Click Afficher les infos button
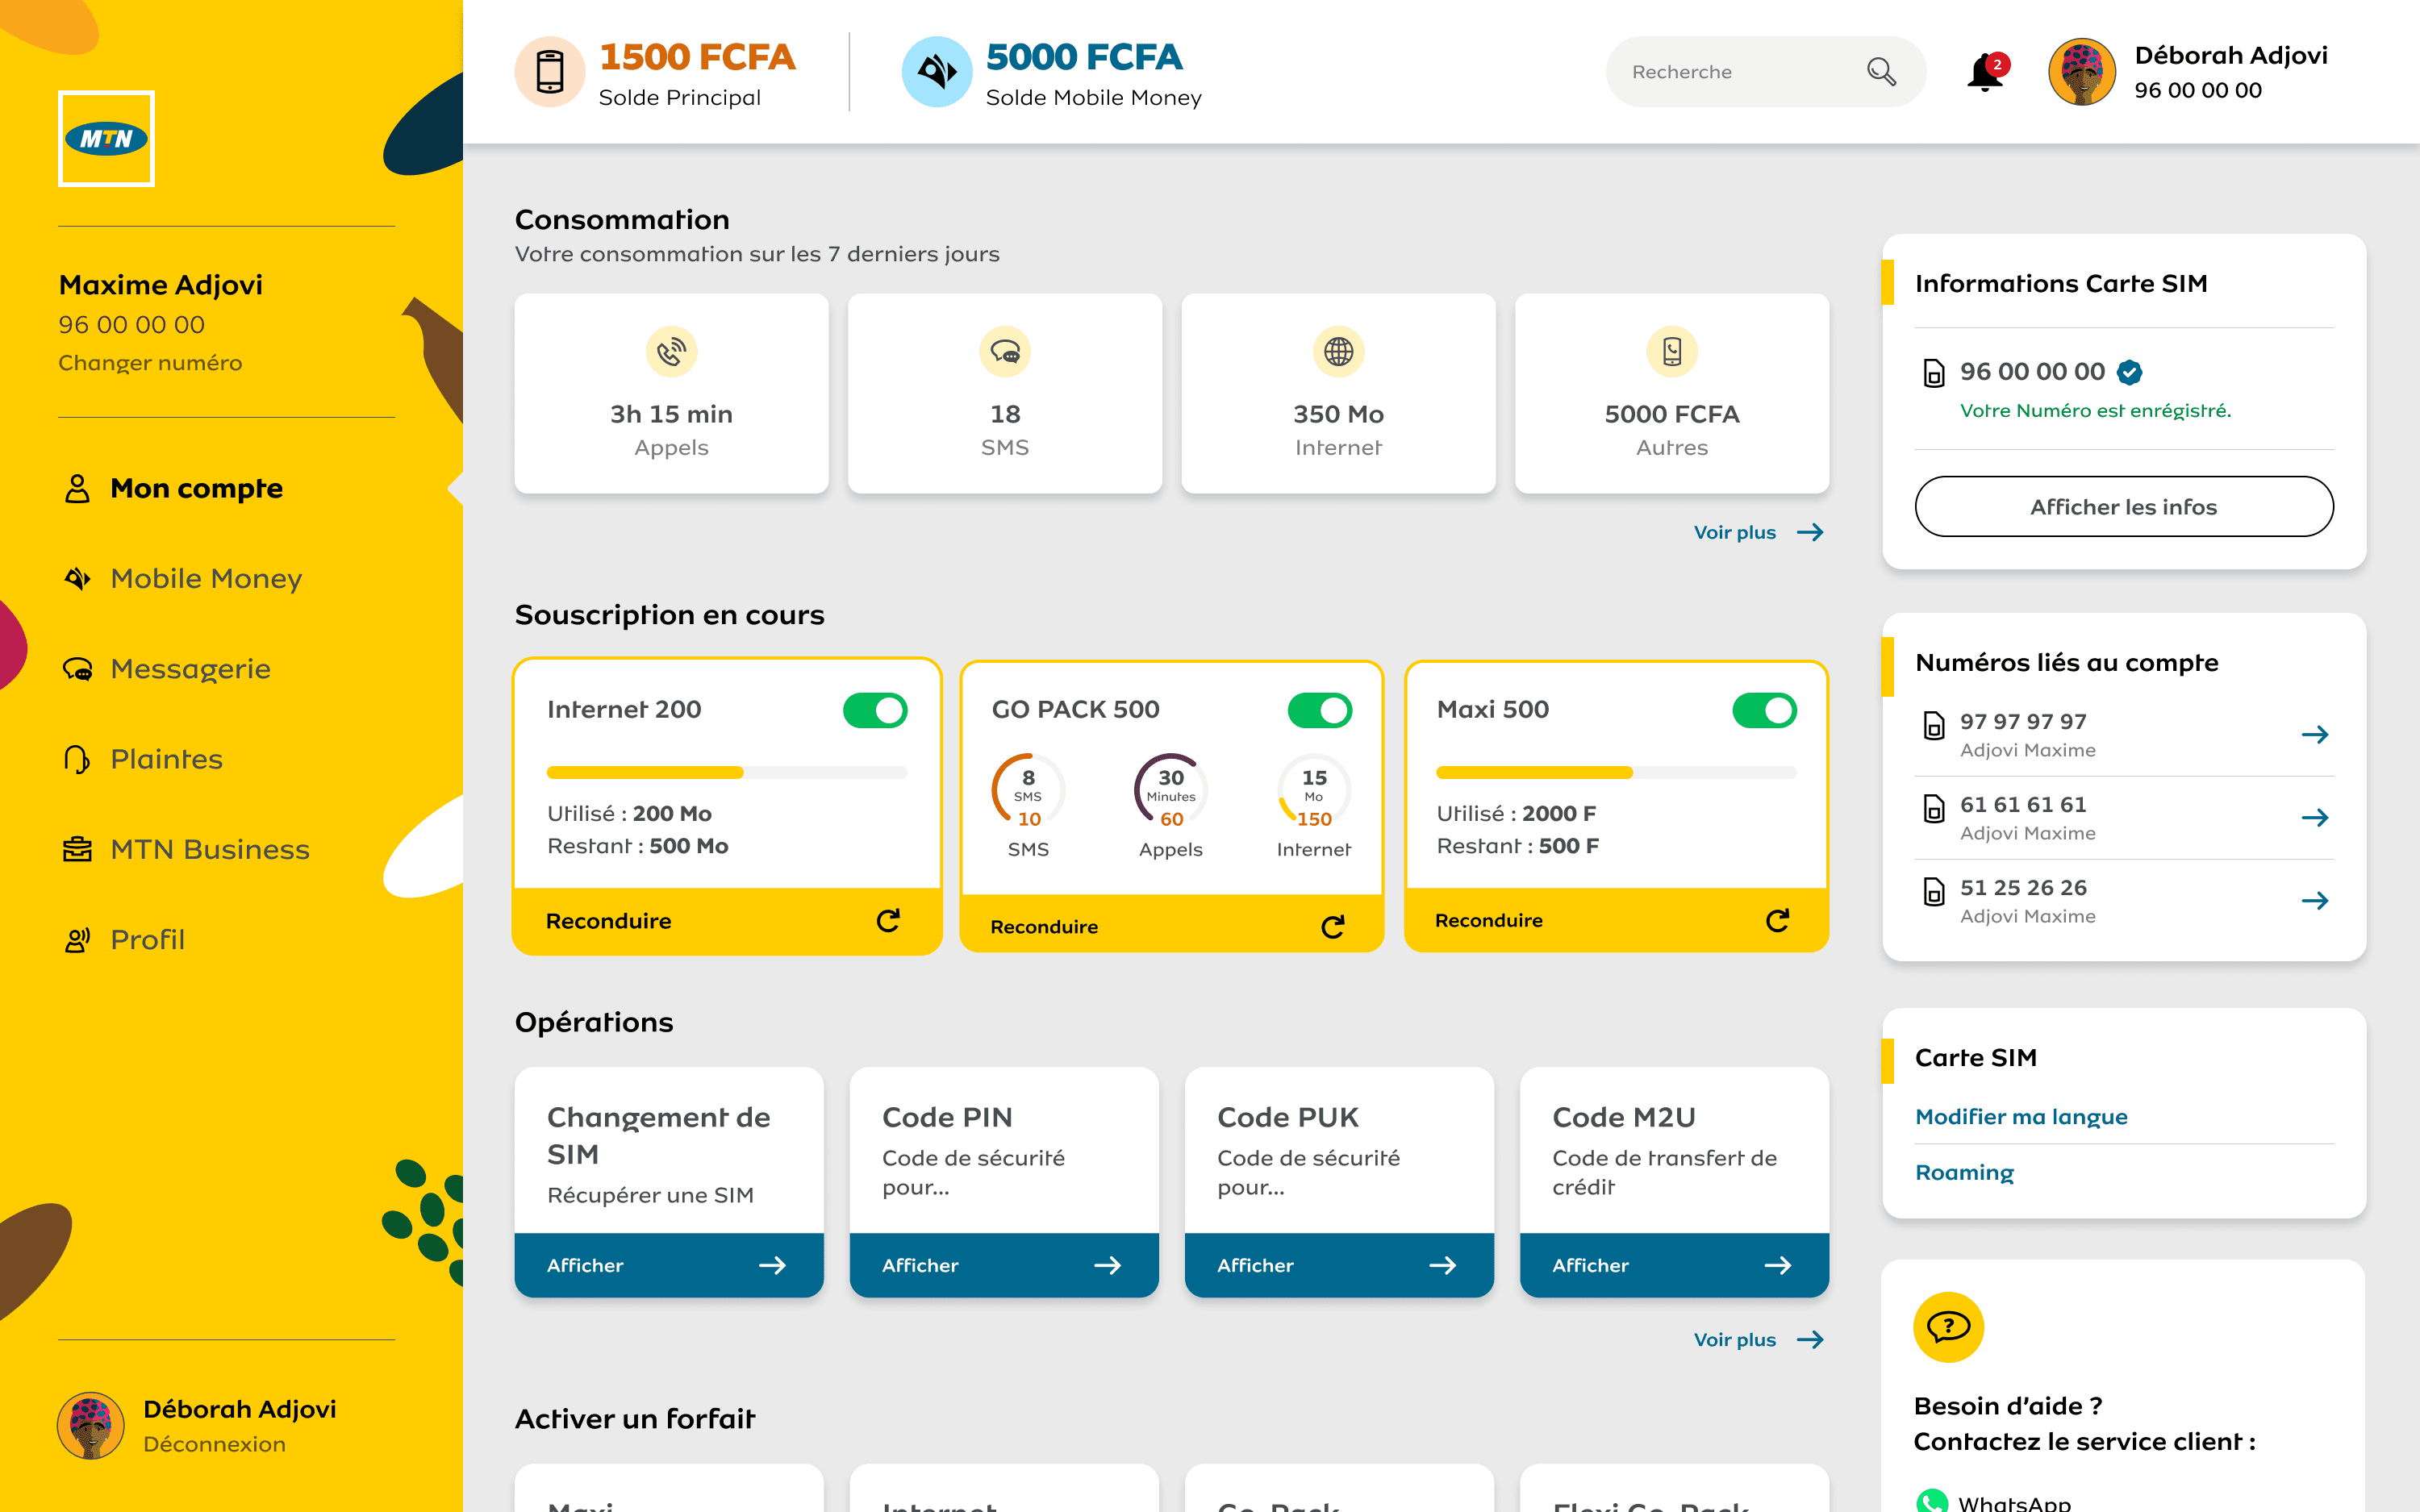 coord(2123,506)
